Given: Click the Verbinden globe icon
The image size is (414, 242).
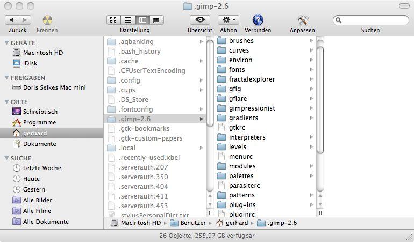Looking at the screenshot, I should tap(258, 20).
